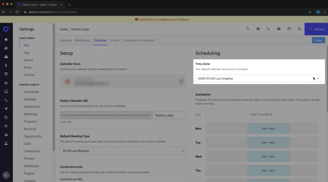The height and width of the screenshot is (182, 328).
Task: Open the Outreach Everywhere tab
Action: click(x=138, y=40)
